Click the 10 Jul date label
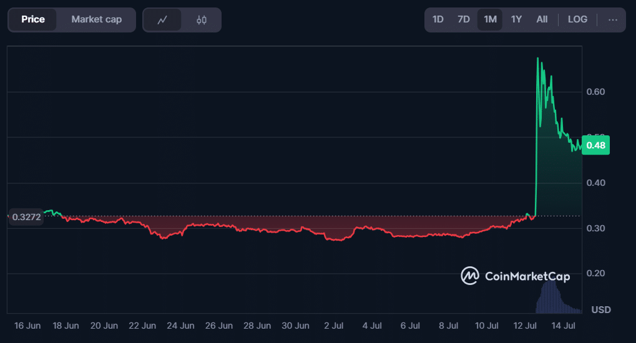 (x=487, y=326)
